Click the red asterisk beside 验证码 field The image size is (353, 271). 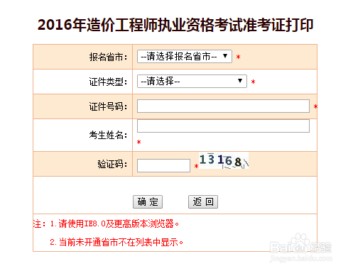point(196,166)
